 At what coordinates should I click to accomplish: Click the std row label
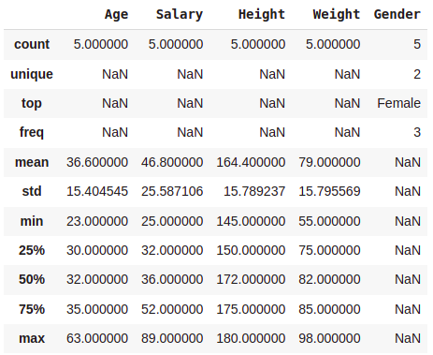tap(32, 191)
